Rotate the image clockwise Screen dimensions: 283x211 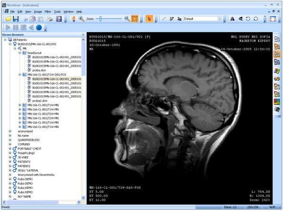tap(256, 18)
